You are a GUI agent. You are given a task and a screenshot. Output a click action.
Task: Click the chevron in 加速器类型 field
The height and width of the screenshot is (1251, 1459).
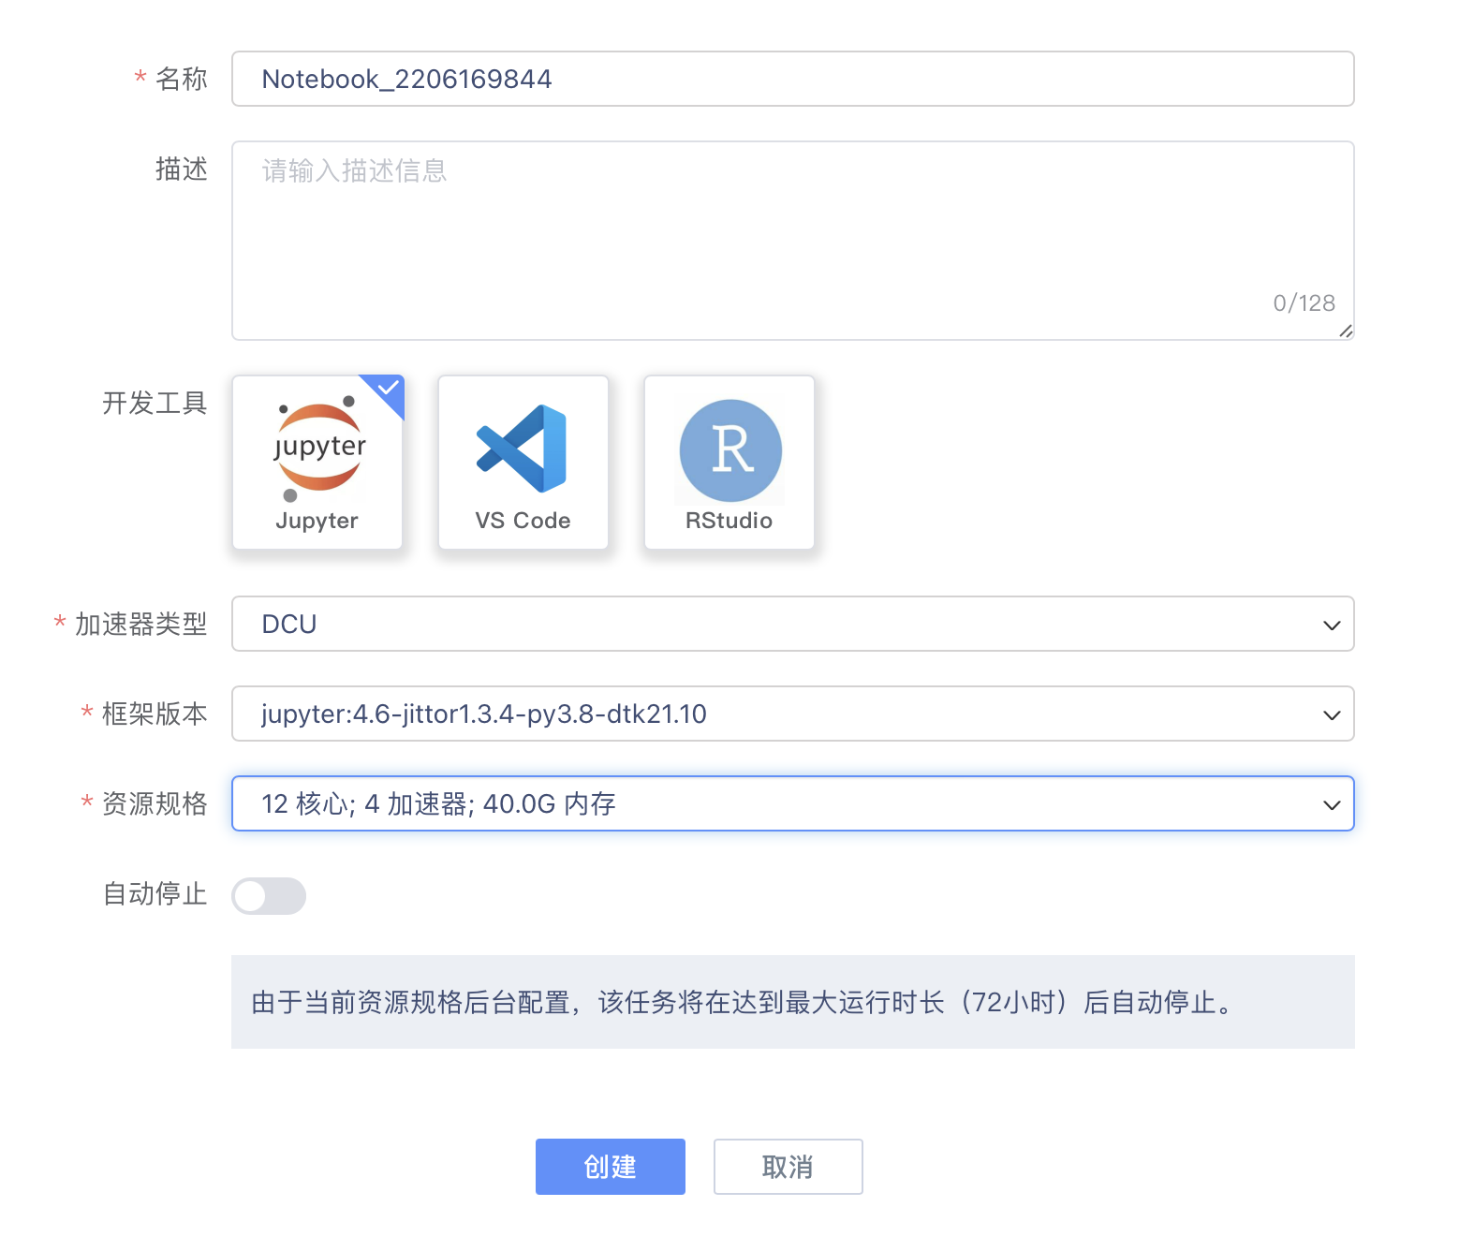coord(1331,625)
